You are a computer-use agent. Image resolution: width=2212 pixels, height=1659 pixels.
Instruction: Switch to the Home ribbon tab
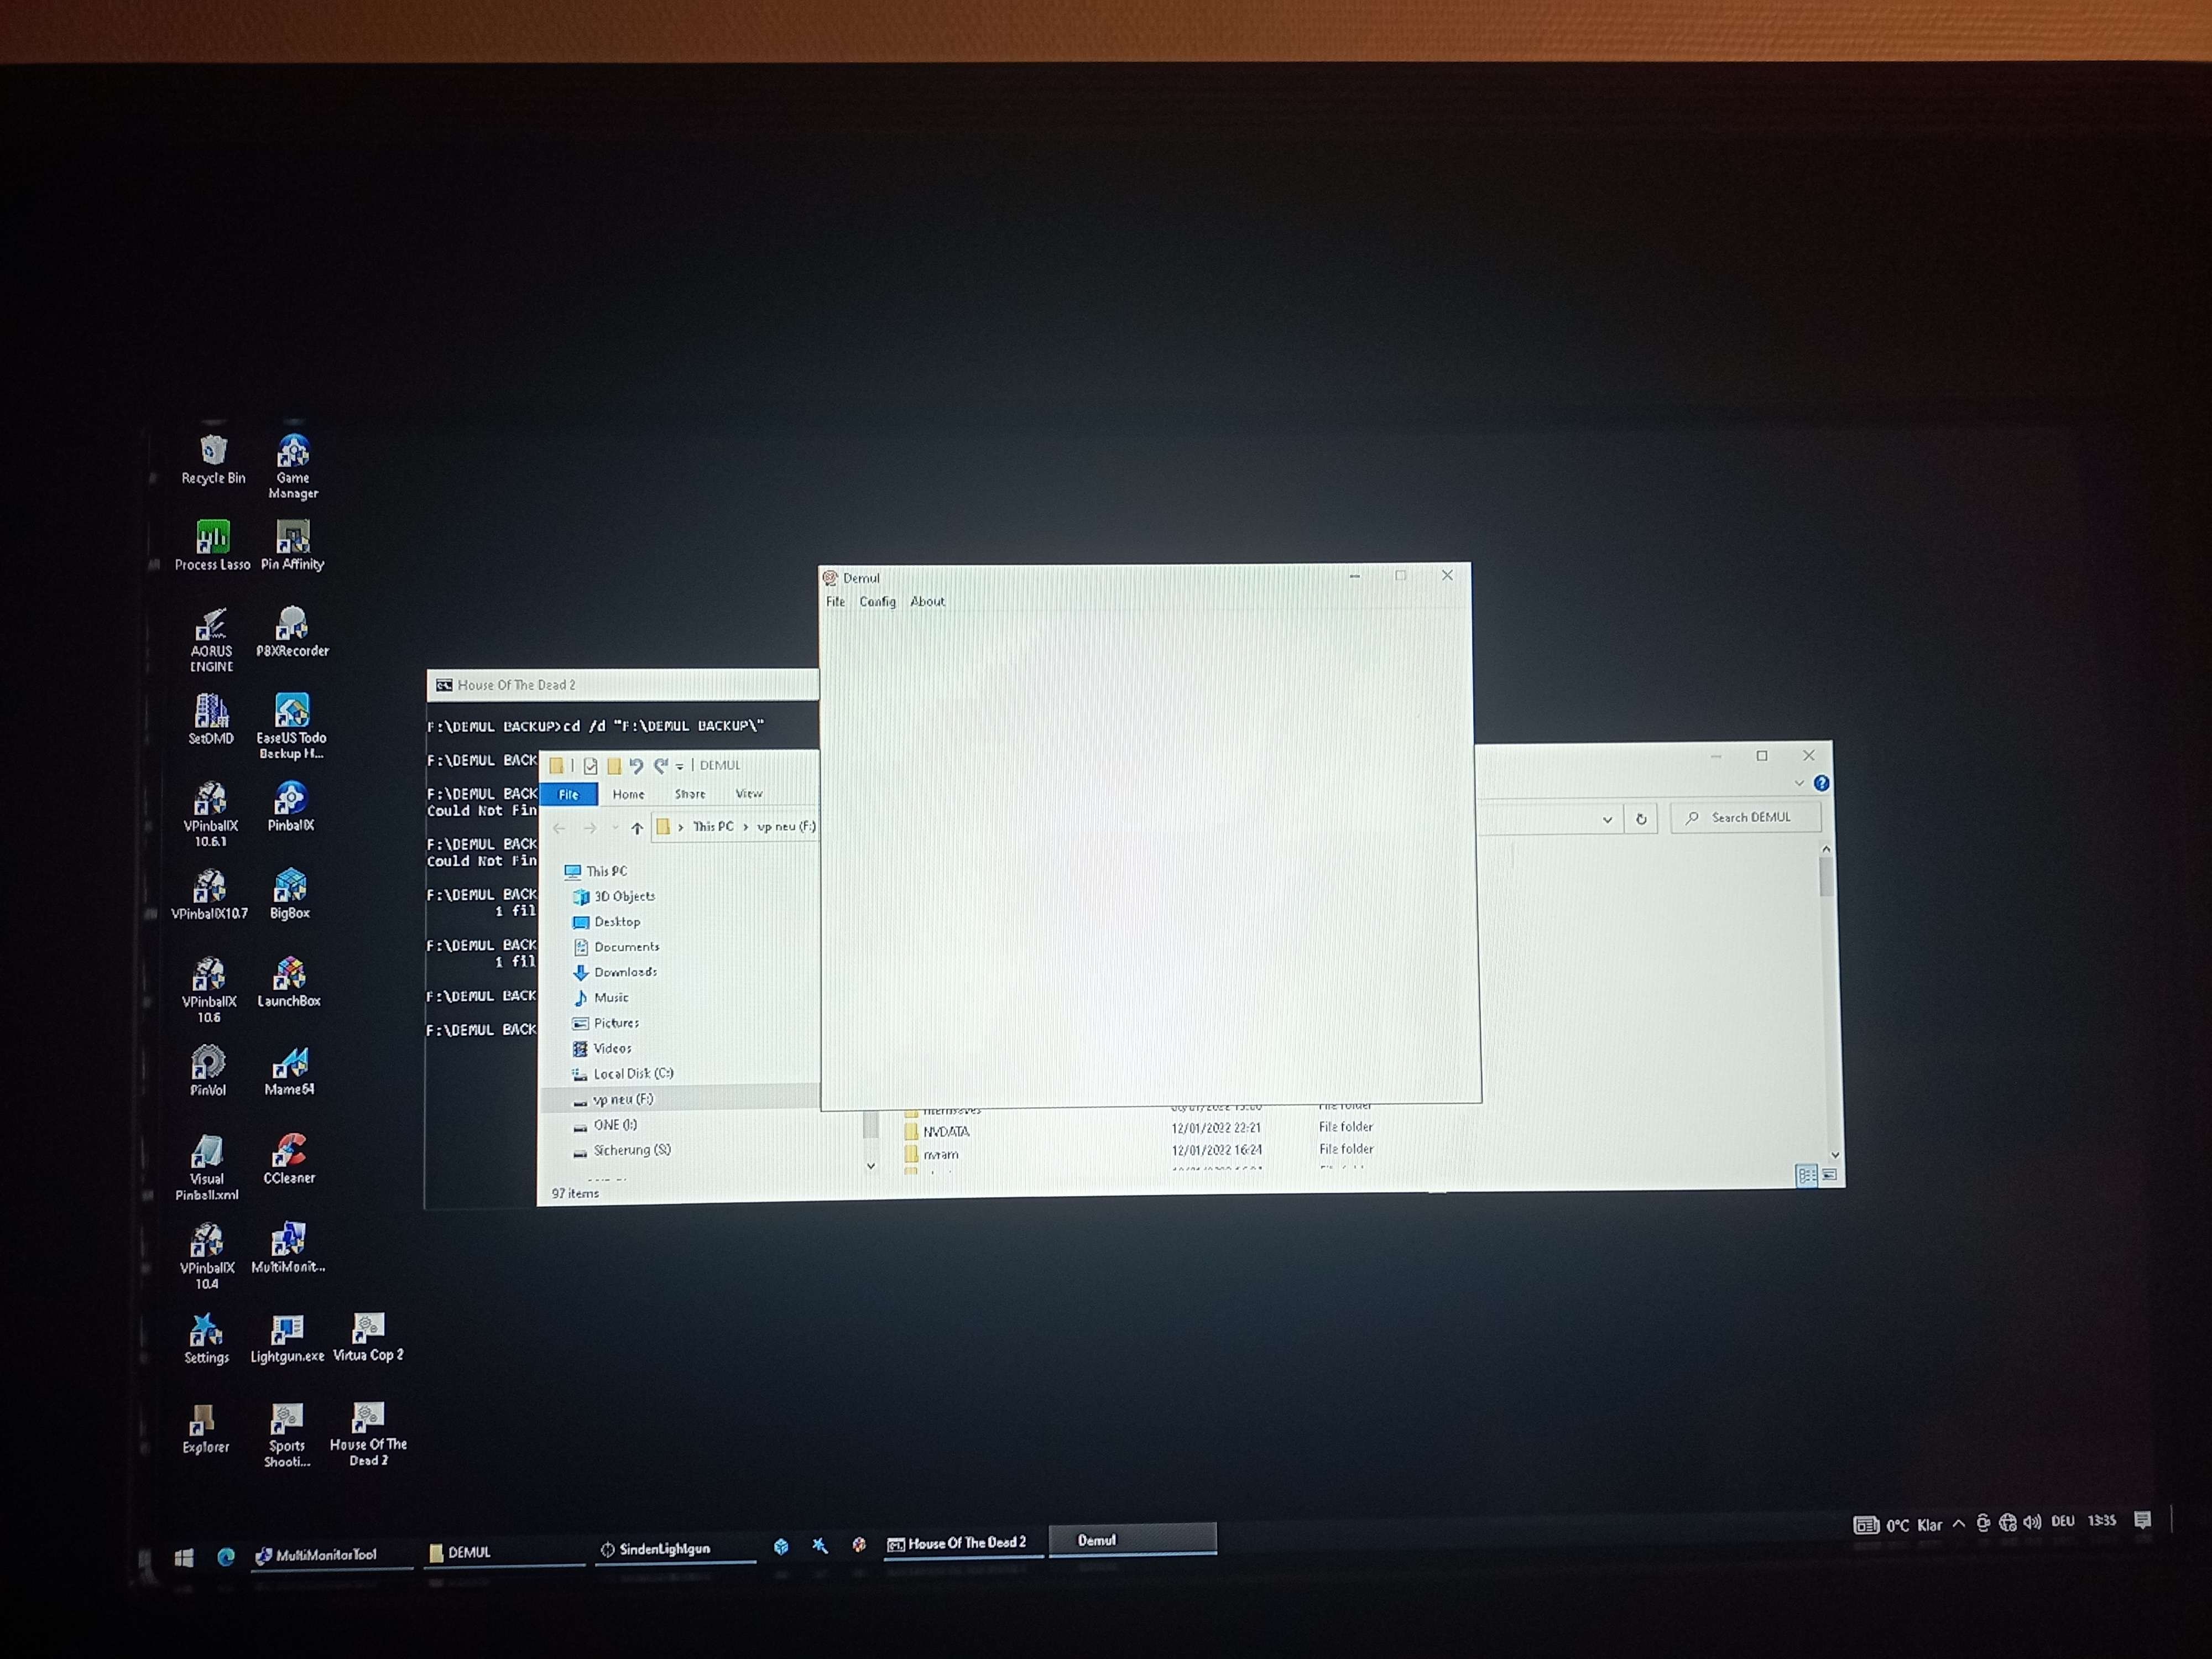(x=629, y=795)
